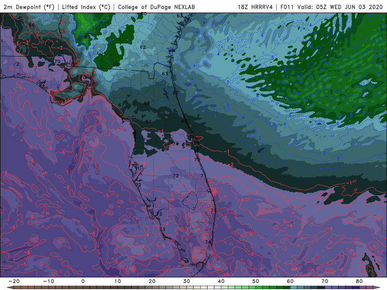Click the "0" color scale label
Viewport: 387px width, 290px height.
(83, 281)
